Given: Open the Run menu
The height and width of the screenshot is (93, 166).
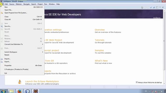Looking at the screenshot, I should click(46, 4).
